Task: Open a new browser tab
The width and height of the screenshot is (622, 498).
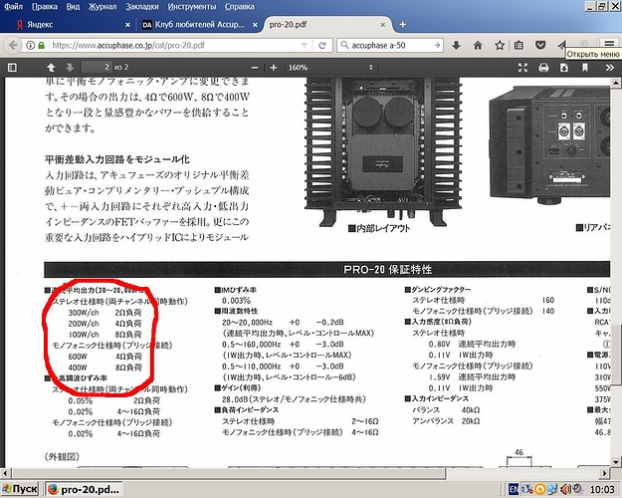Action: click(403, 25)
